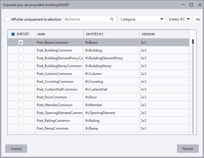The width and height of the screenshot is (204, 158).
Task: Expand the Entités IFC filter dropdown
Action: pos(179,19)
